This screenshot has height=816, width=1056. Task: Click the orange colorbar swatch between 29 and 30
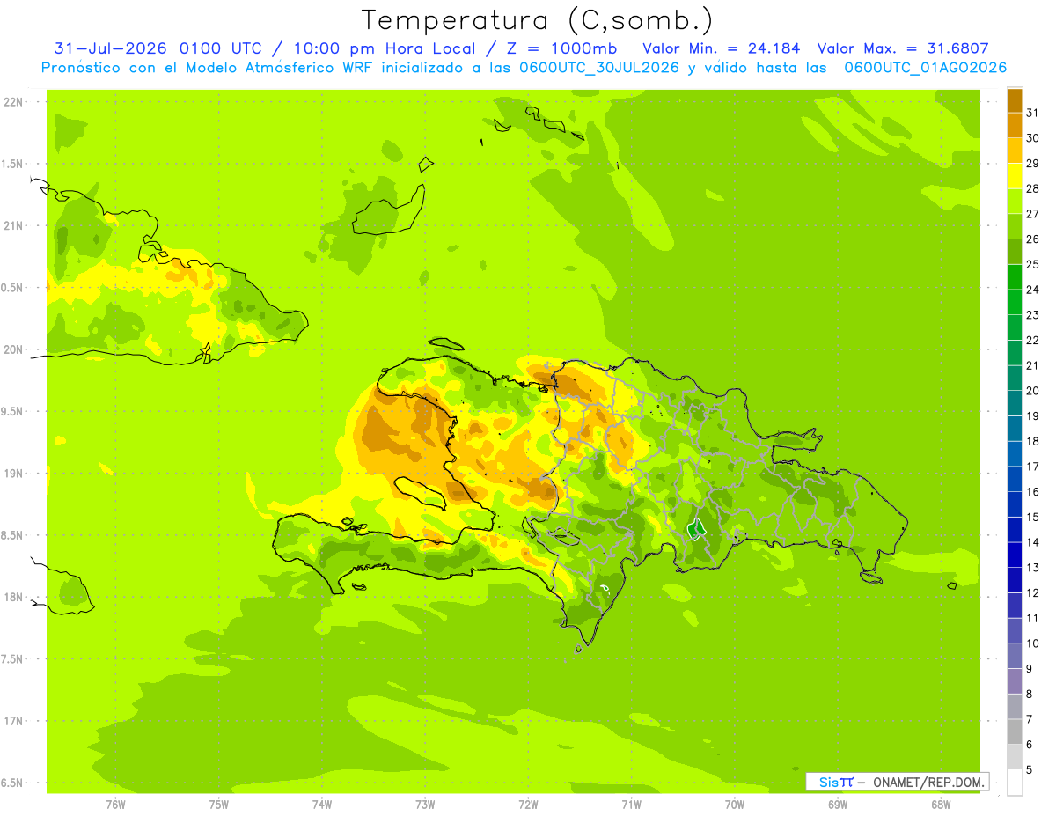(1015, 151)
